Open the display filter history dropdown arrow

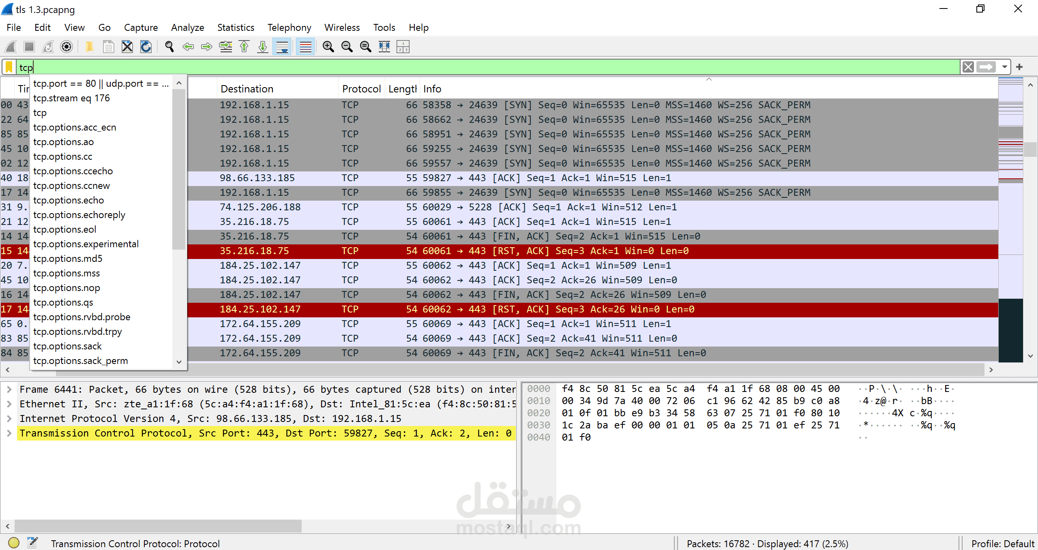coord(1004,67)
